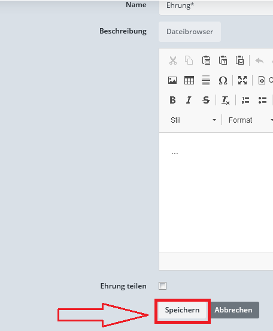The width and height of the screenshot is (273, 331).
Task: Click the Paste clipboard icon
Action: 206,60
